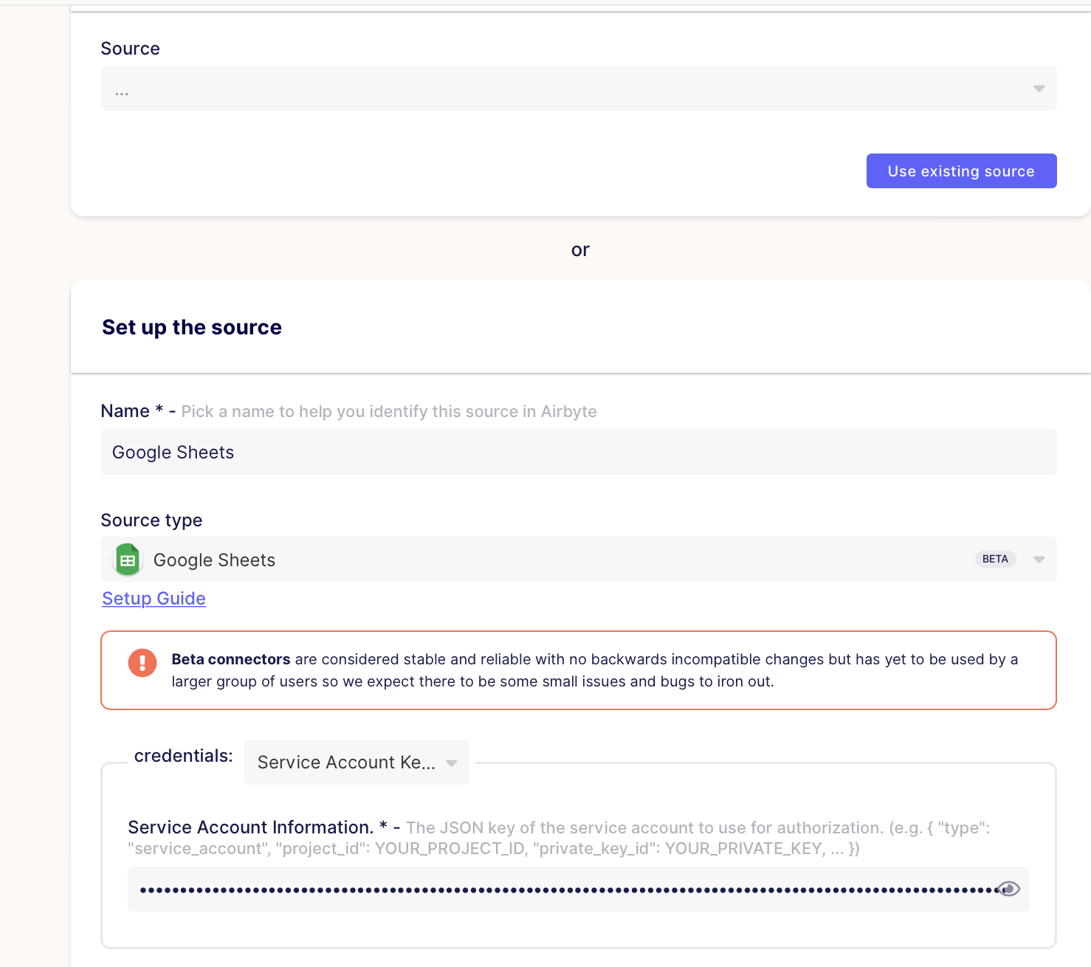Open the Setup Guide link
This screenshot has height=967, width=1091.
coord(154,599)
